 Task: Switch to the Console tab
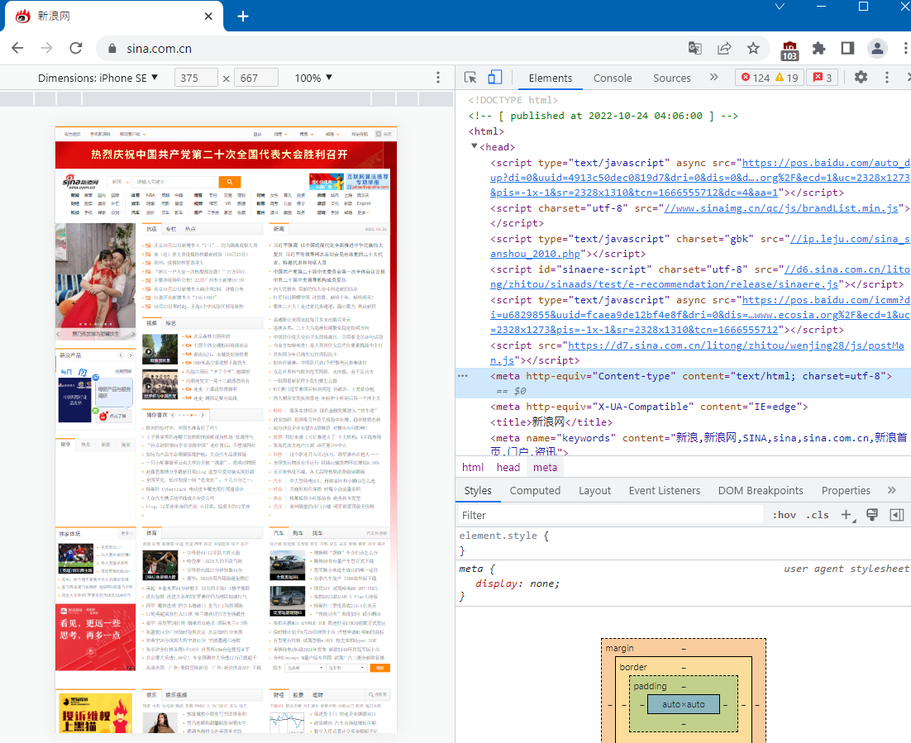613,78
